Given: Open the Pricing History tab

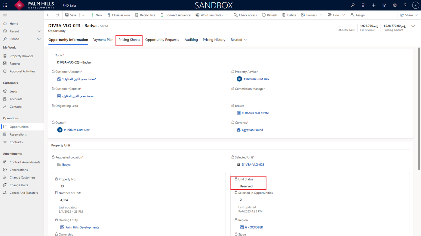Looking at the screenshot, I should pyautogui.click(x=214, y=40).
